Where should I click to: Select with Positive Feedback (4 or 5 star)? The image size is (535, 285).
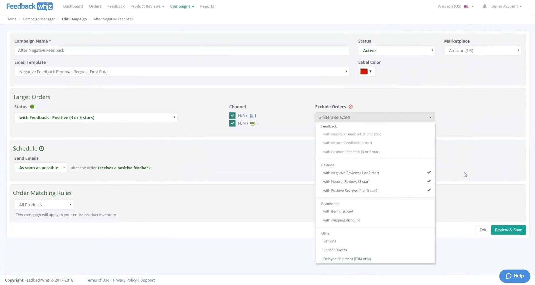point(375,152)
